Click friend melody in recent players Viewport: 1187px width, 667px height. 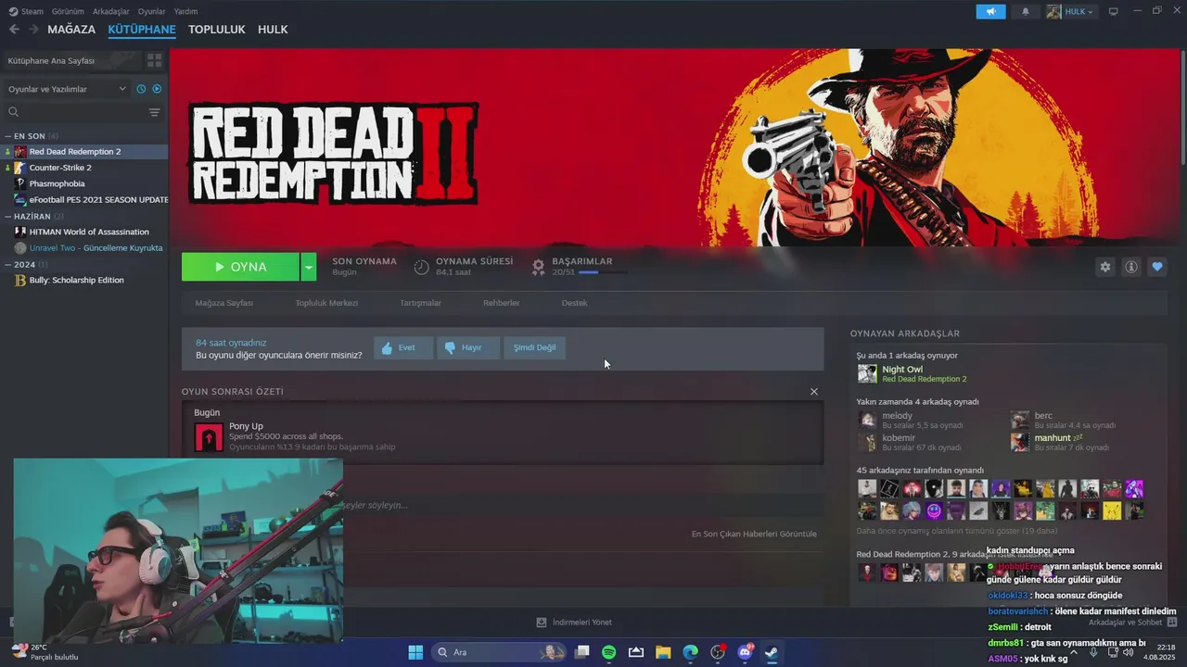[x=911, y=420]
